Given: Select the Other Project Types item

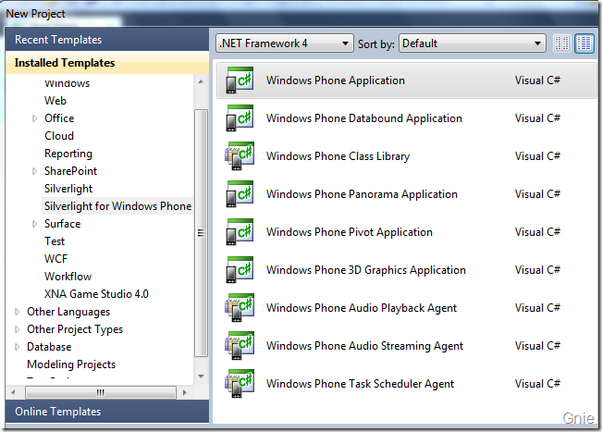Looking at the screenshot, I should [x=75, y=329].
